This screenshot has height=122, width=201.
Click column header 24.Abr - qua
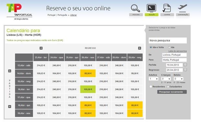tap(56, 57)
